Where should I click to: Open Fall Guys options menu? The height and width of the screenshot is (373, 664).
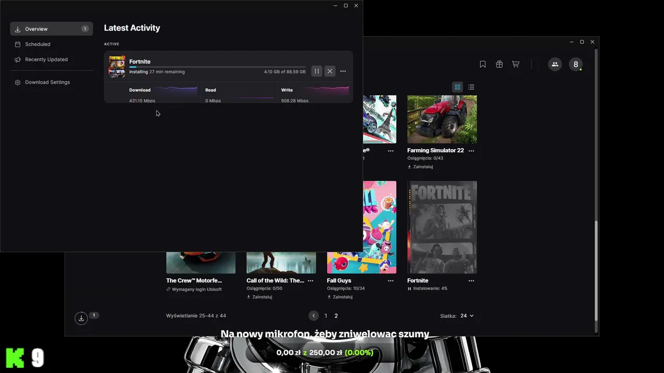pos(391,281)
